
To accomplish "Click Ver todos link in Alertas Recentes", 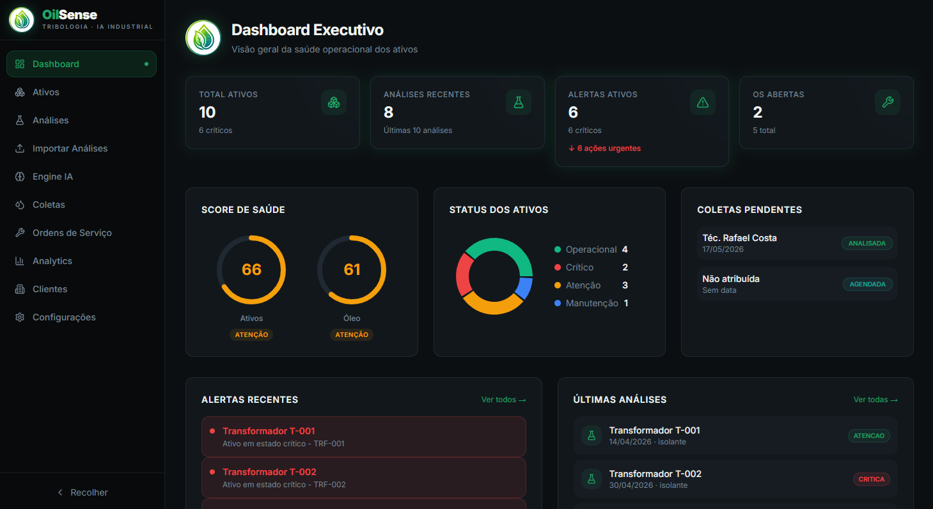I will (x=503, y=400).
